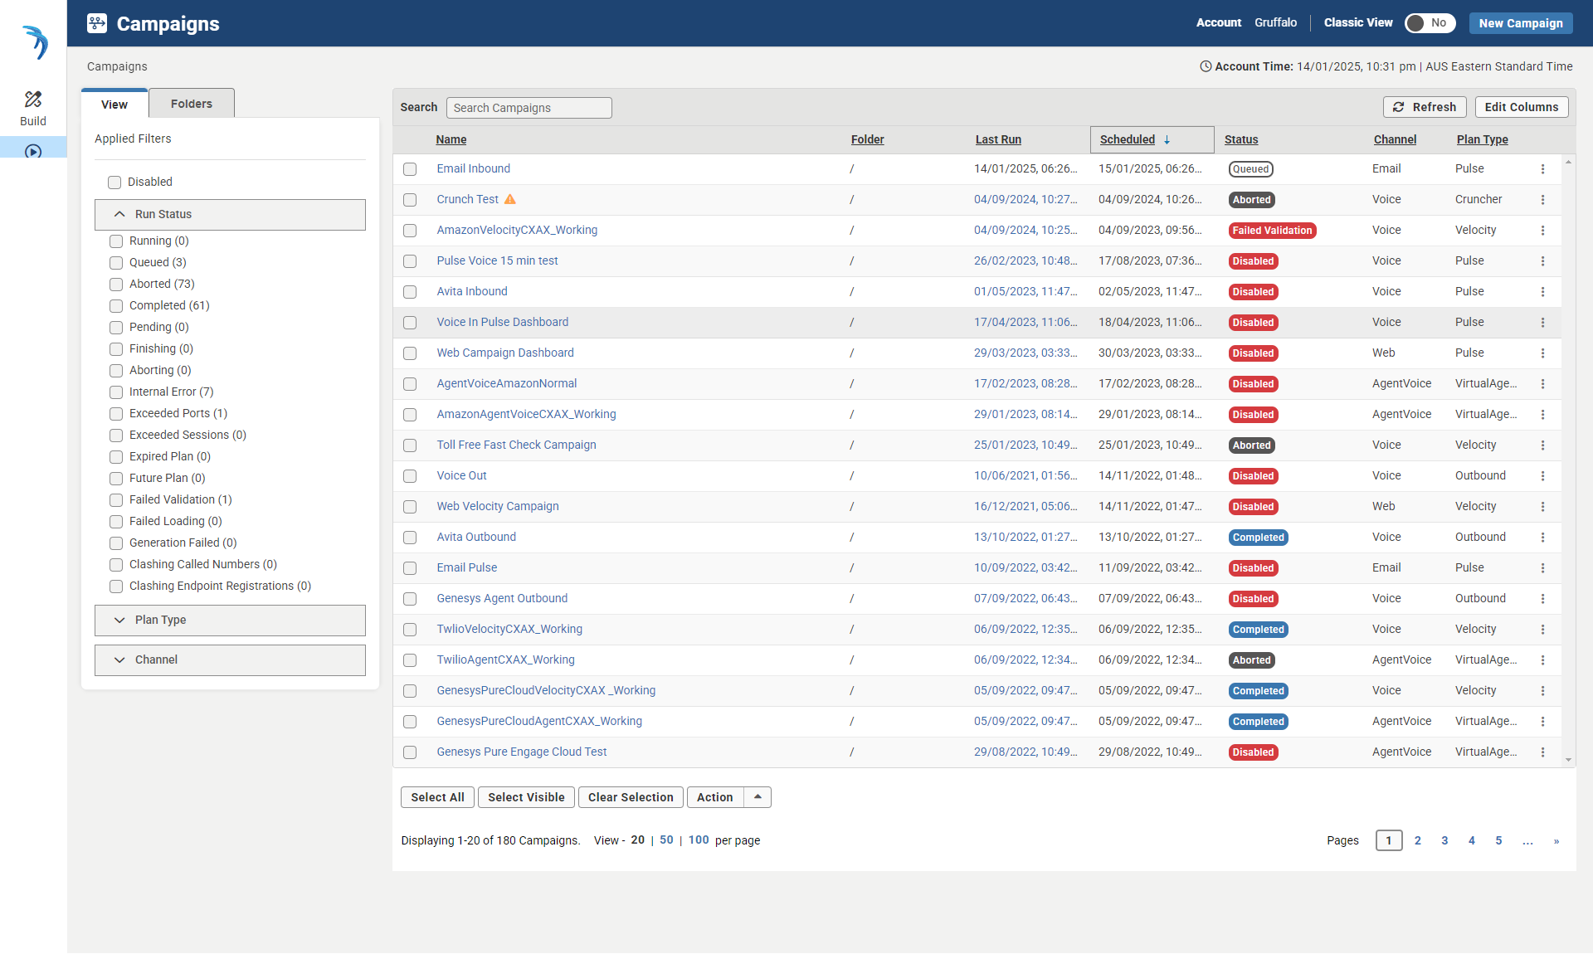Open the Action dropdown arrow

(x=758, y=797)
